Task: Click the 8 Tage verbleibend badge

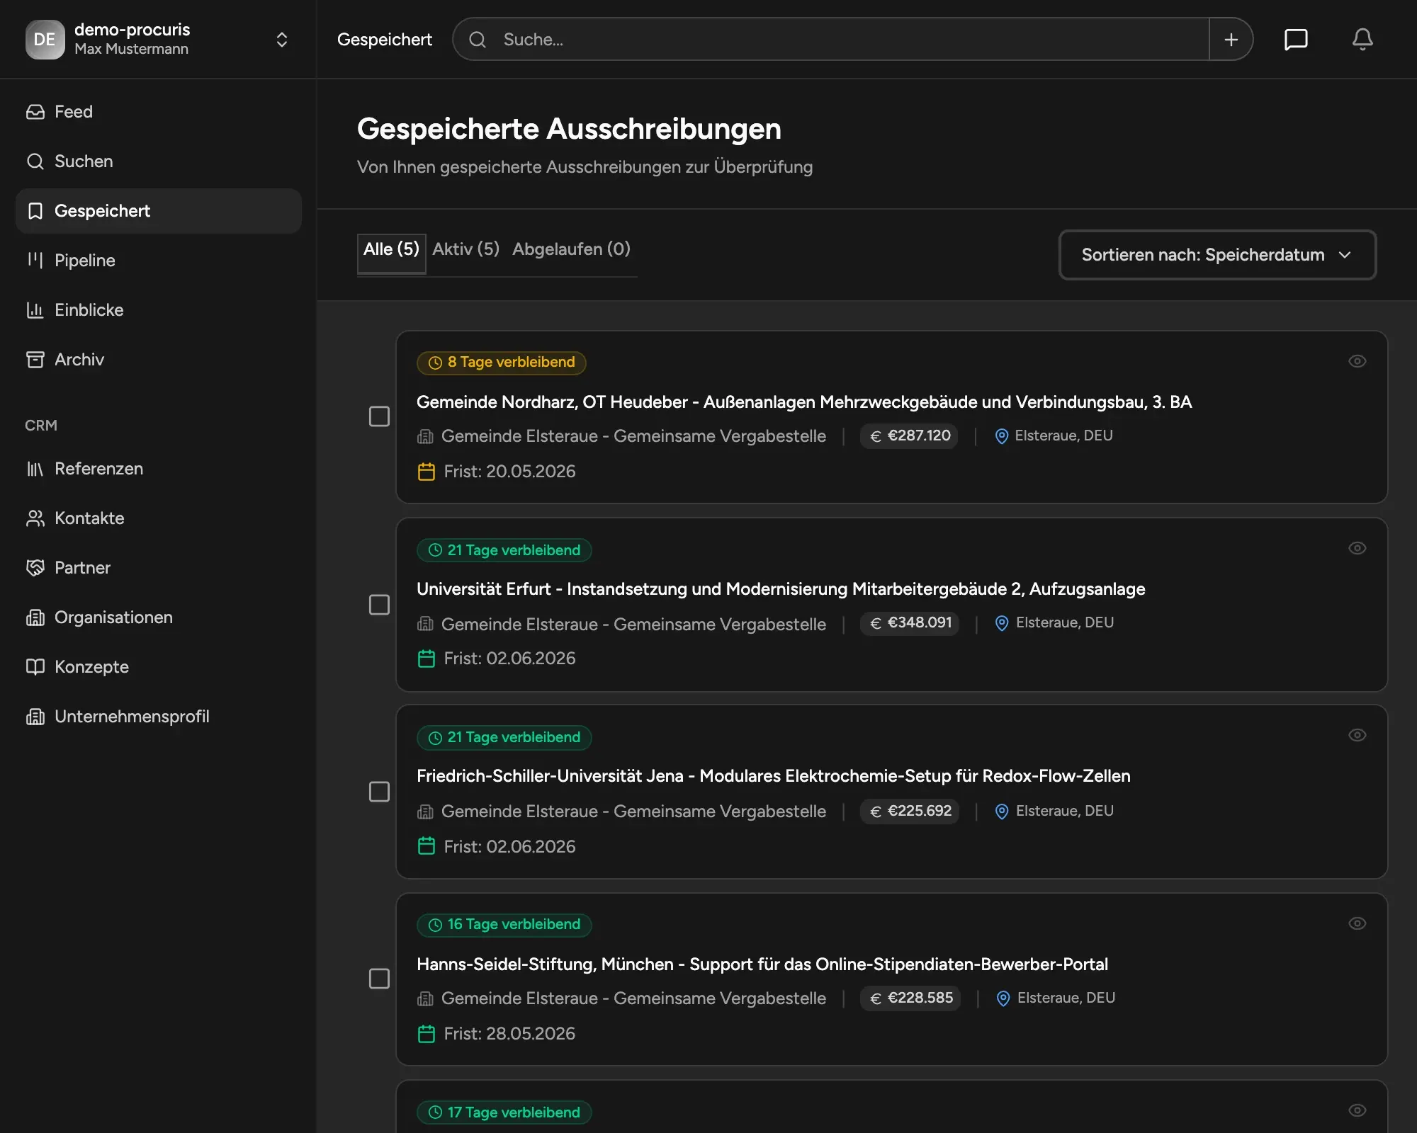Action: tap(502, 363)
